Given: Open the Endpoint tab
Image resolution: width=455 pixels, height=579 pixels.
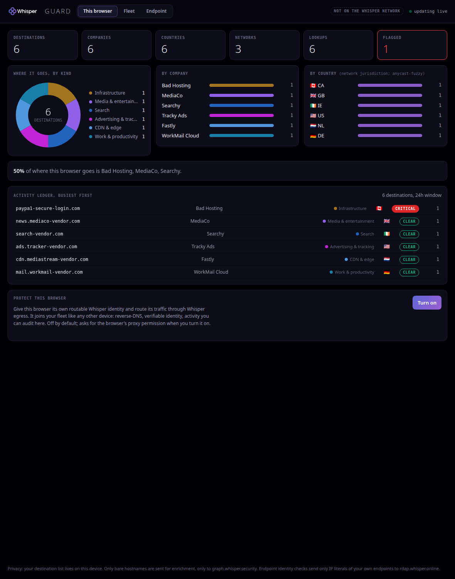Looking at the screenshot, I should (157, 11).
